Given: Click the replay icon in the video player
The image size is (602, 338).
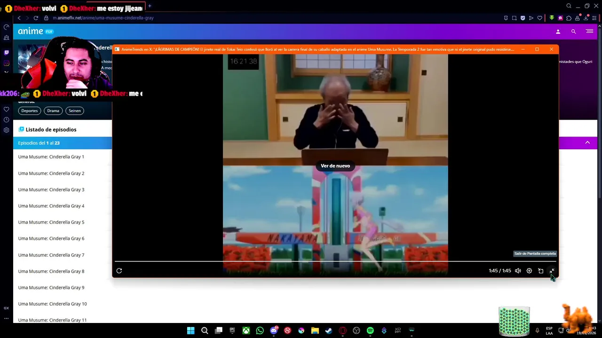Looking at the screenshot, I should [119, 271].
